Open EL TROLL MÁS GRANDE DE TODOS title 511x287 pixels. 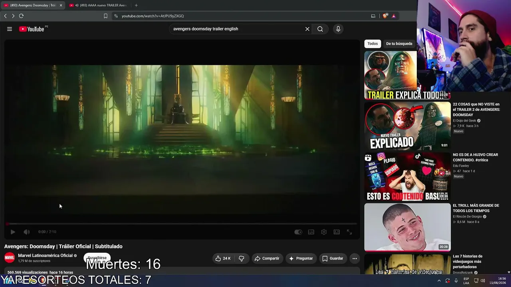click(x=476, y=208)
